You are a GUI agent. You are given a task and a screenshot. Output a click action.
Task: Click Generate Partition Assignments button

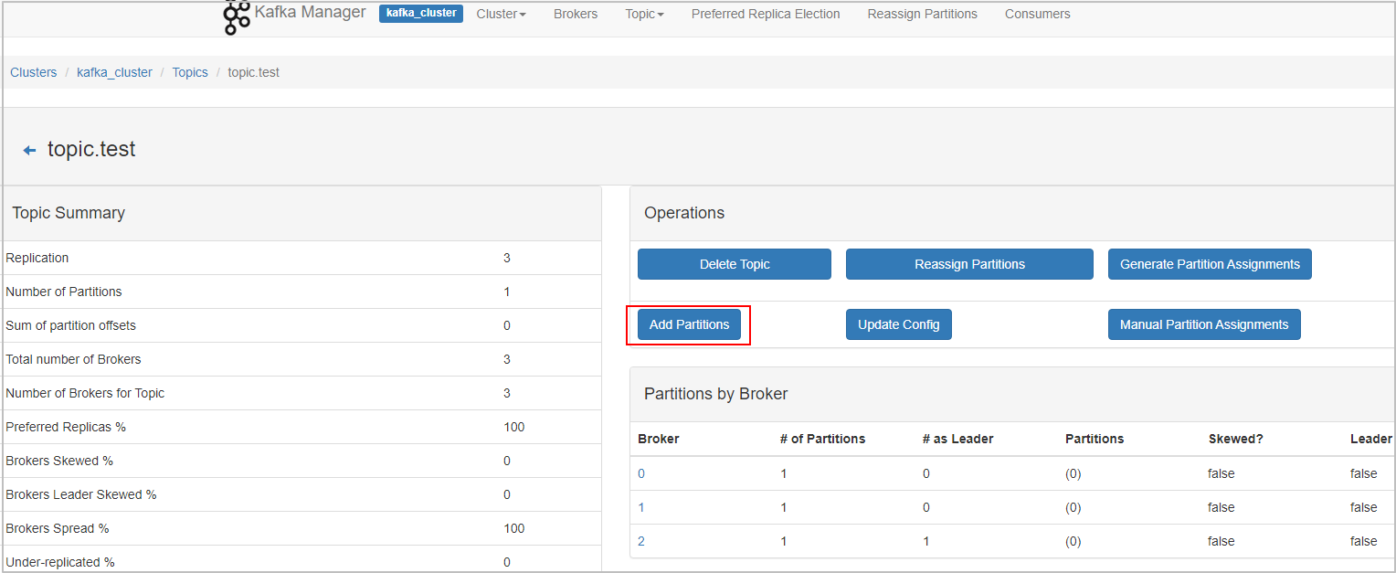1210,264
